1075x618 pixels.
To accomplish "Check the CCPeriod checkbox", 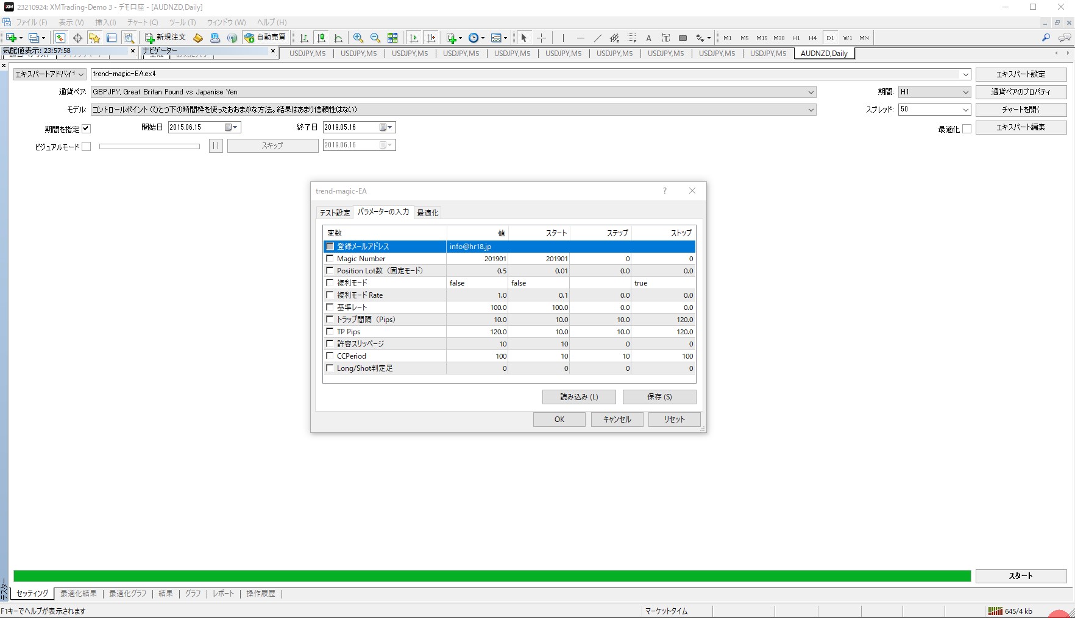I will coord(330,356).
